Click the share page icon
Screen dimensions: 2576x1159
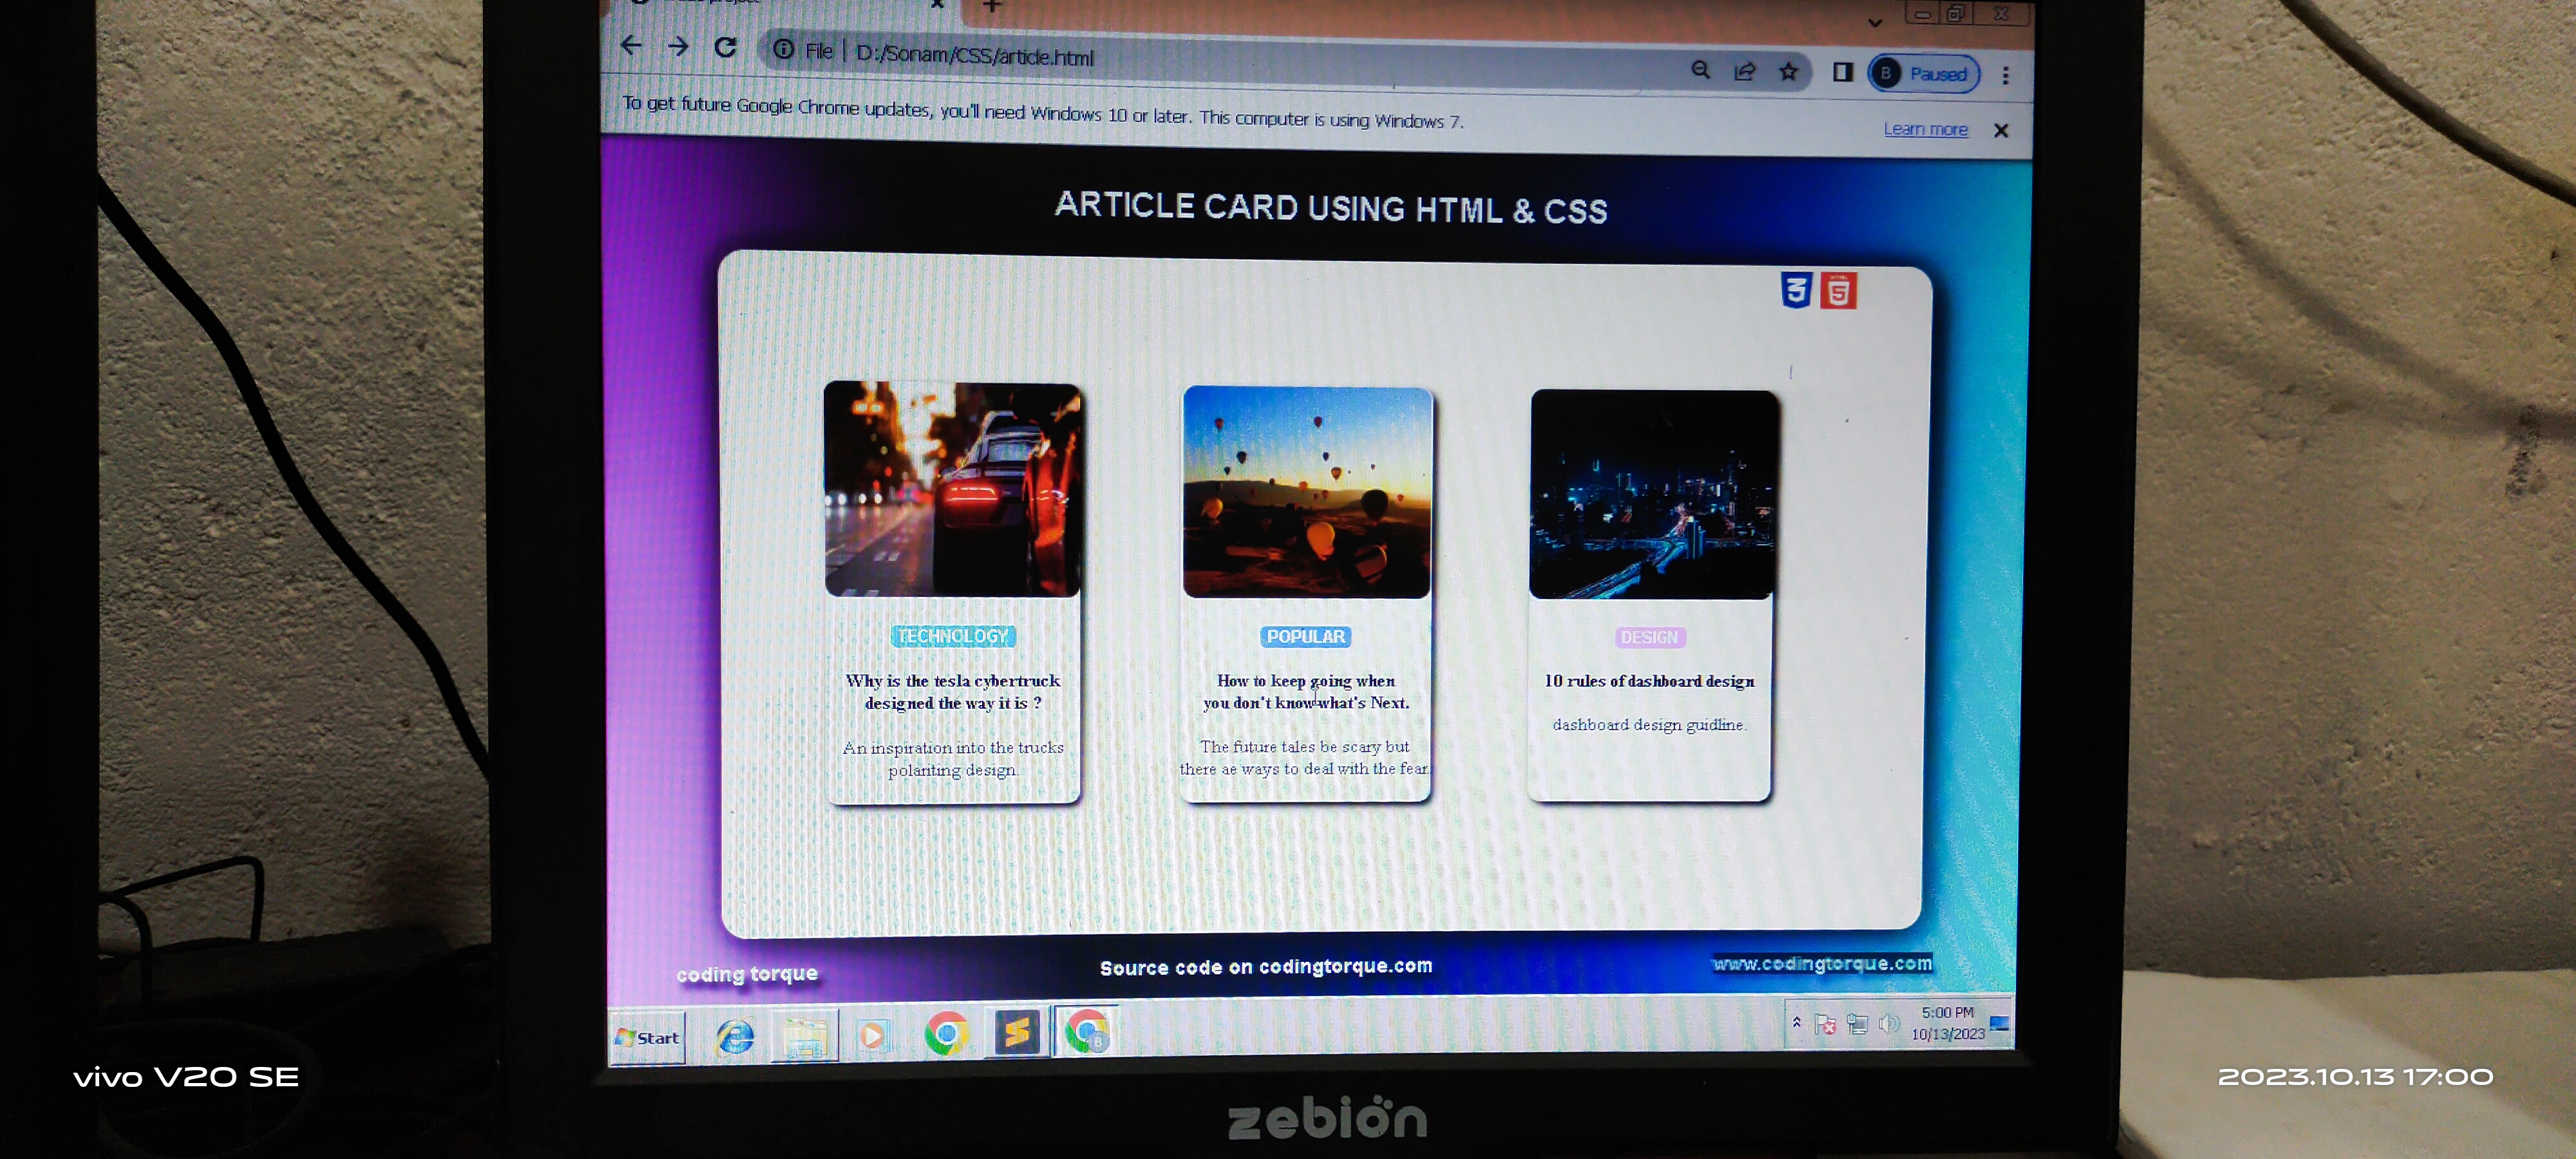coord(1744,71)
